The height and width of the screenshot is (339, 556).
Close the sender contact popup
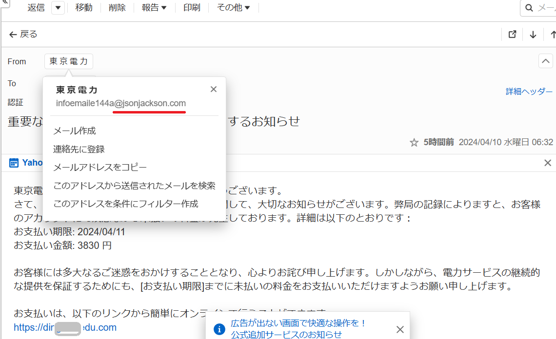point(214,89)
